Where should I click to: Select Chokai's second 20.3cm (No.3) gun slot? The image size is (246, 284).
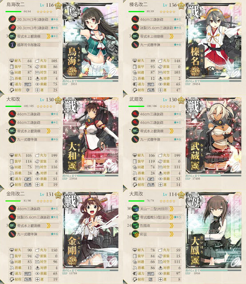(x=34, y=28)
